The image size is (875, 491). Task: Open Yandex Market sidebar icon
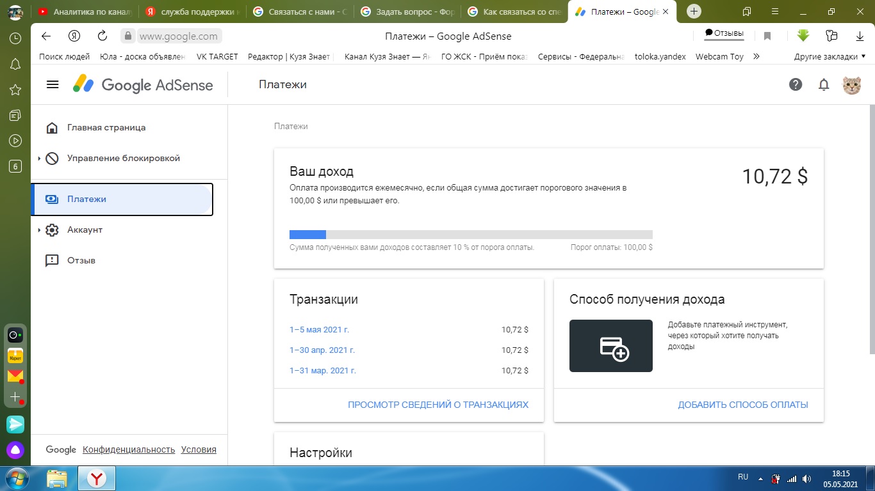tap(15, 355)
